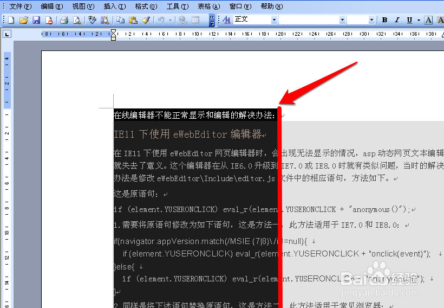The height and width of the screenshot is (308, 444).
Task: Copy the selection with the copy icon
Action: pyautogui.click(x=121, y=20)
